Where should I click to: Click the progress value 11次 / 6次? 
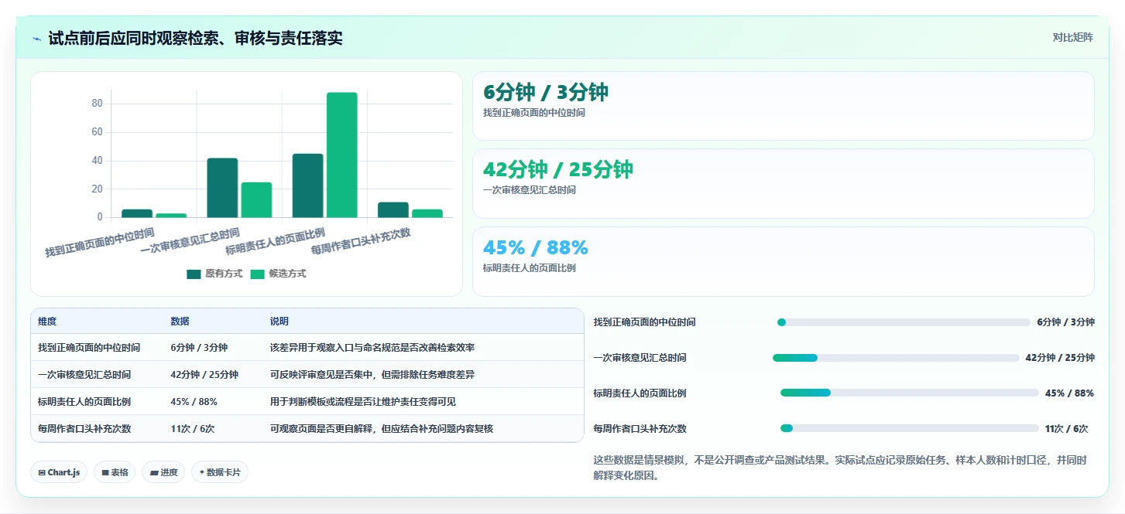[x=1066, y=429]
